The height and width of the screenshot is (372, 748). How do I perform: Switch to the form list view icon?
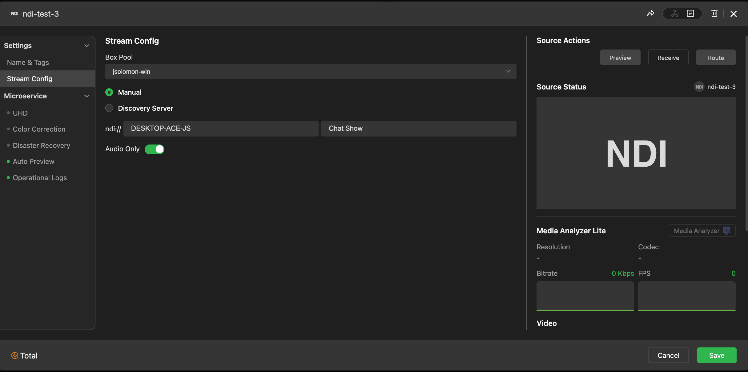(690, 14)
